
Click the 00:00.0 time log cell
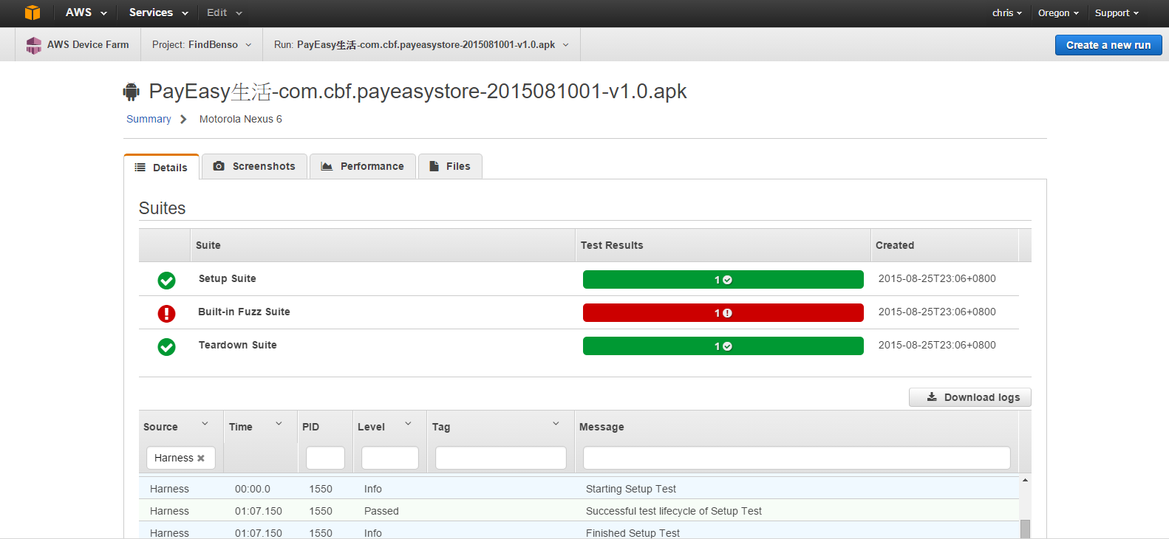point(253,489)
